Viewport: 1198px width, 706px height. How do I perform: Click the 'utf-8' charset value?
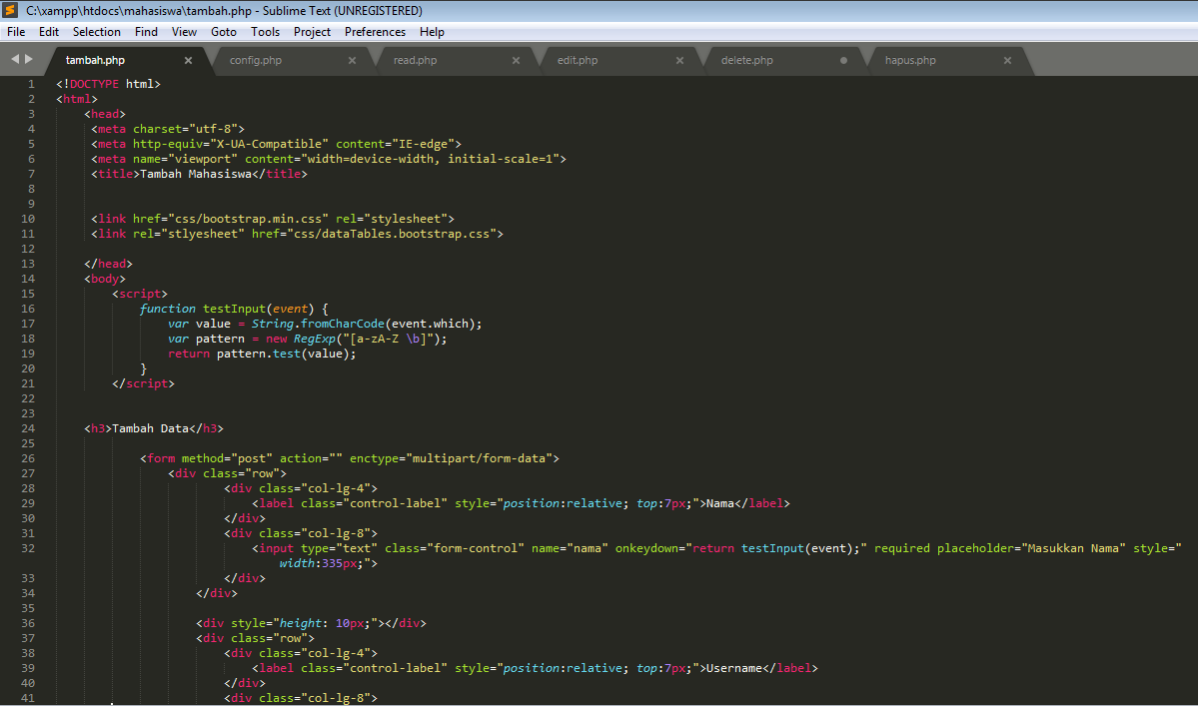click(x=213, y=129)
